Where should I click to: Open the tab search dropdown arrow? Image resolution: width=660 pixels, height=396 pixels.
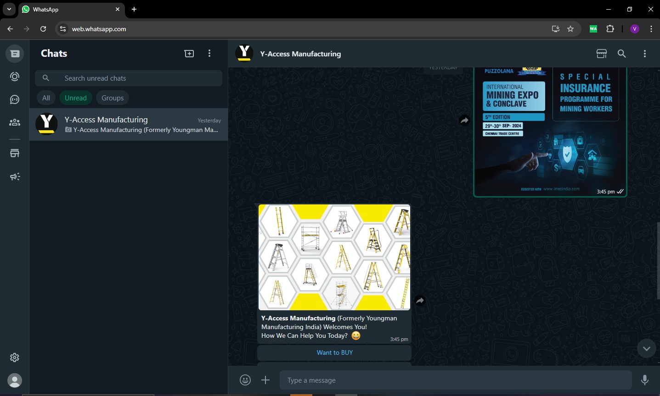click(9, 9)
